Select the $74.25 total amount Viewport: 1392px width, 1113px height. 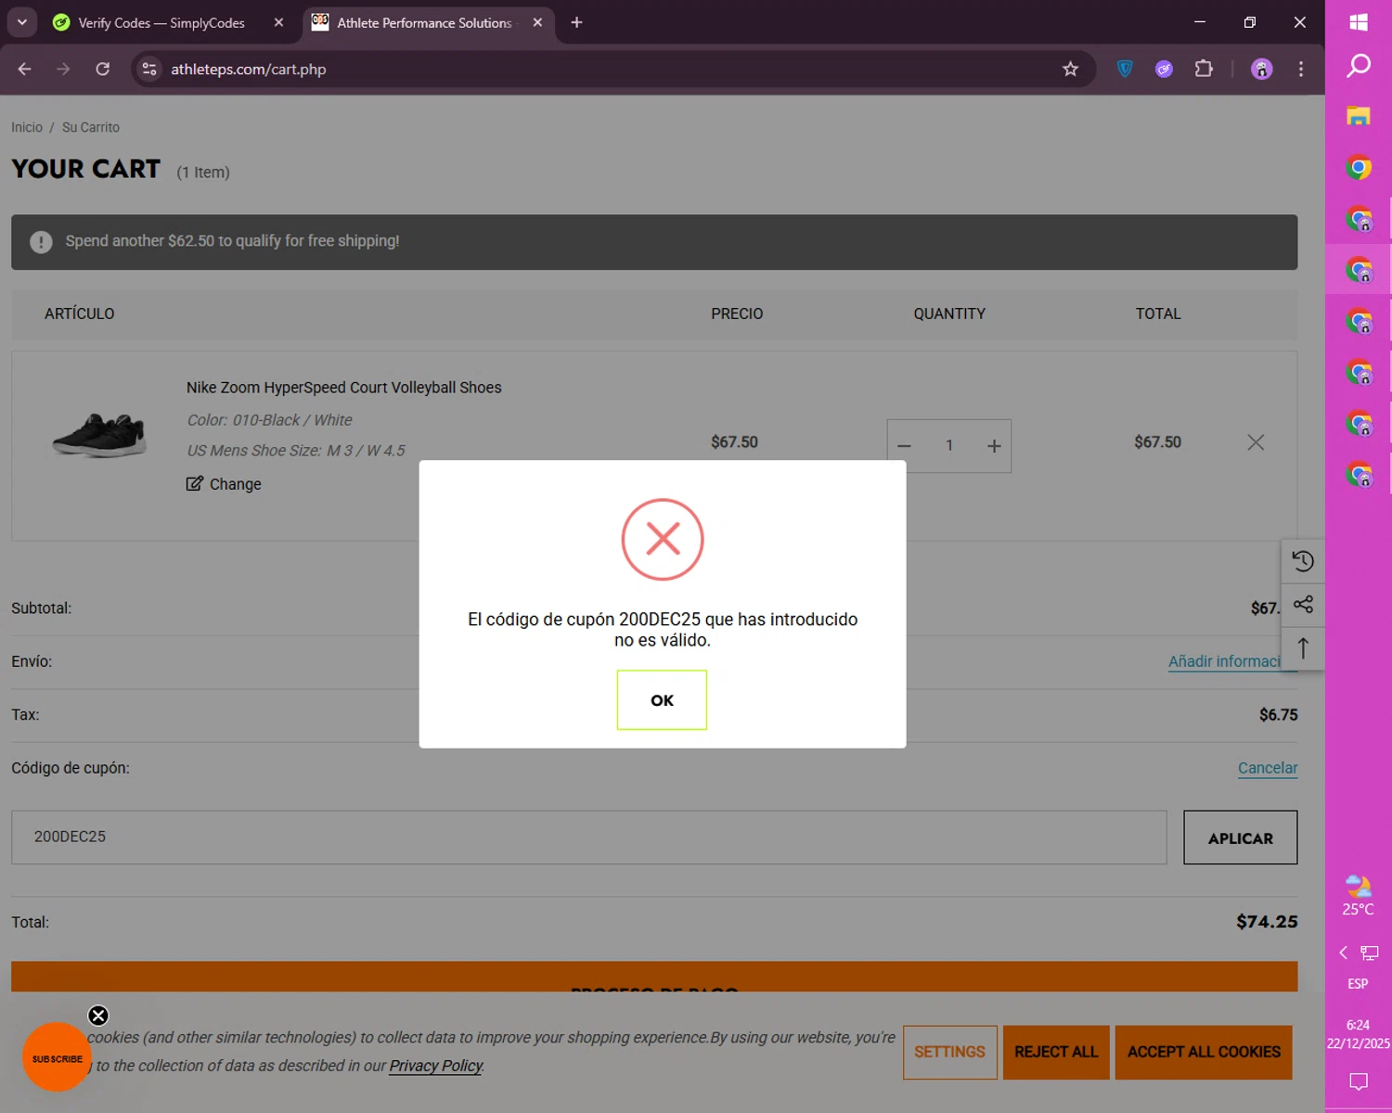(1267, 922)
